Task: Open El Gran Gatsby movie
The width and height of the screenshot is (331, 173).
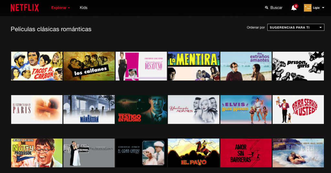Action: (141, 153)
